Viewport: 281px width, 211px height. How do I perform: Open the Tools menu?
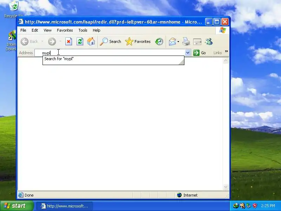pos(83,30)
